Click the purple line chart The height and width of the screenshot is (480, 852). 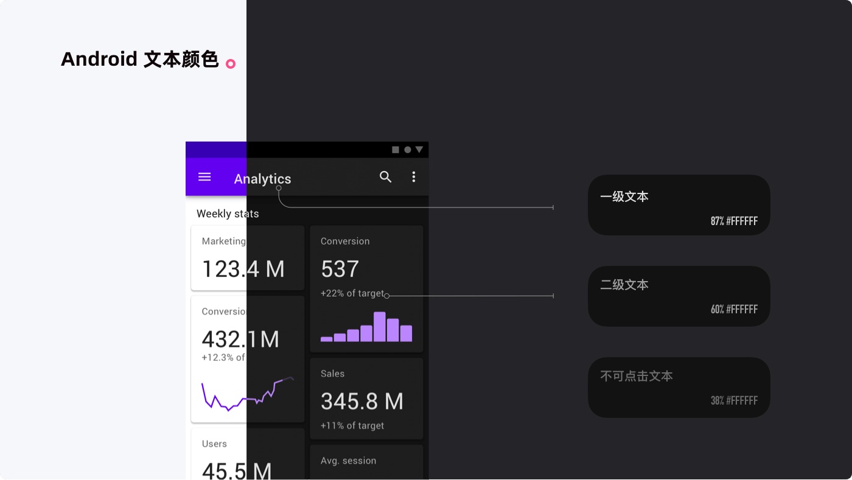(x=248, y=394)
